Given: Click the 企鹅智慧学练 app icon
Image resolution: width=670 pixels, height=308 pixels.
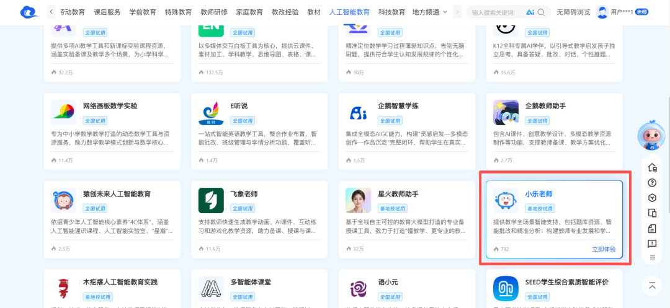Looking at the screenshot, I should pyautogui.click(x=358, y=113).
